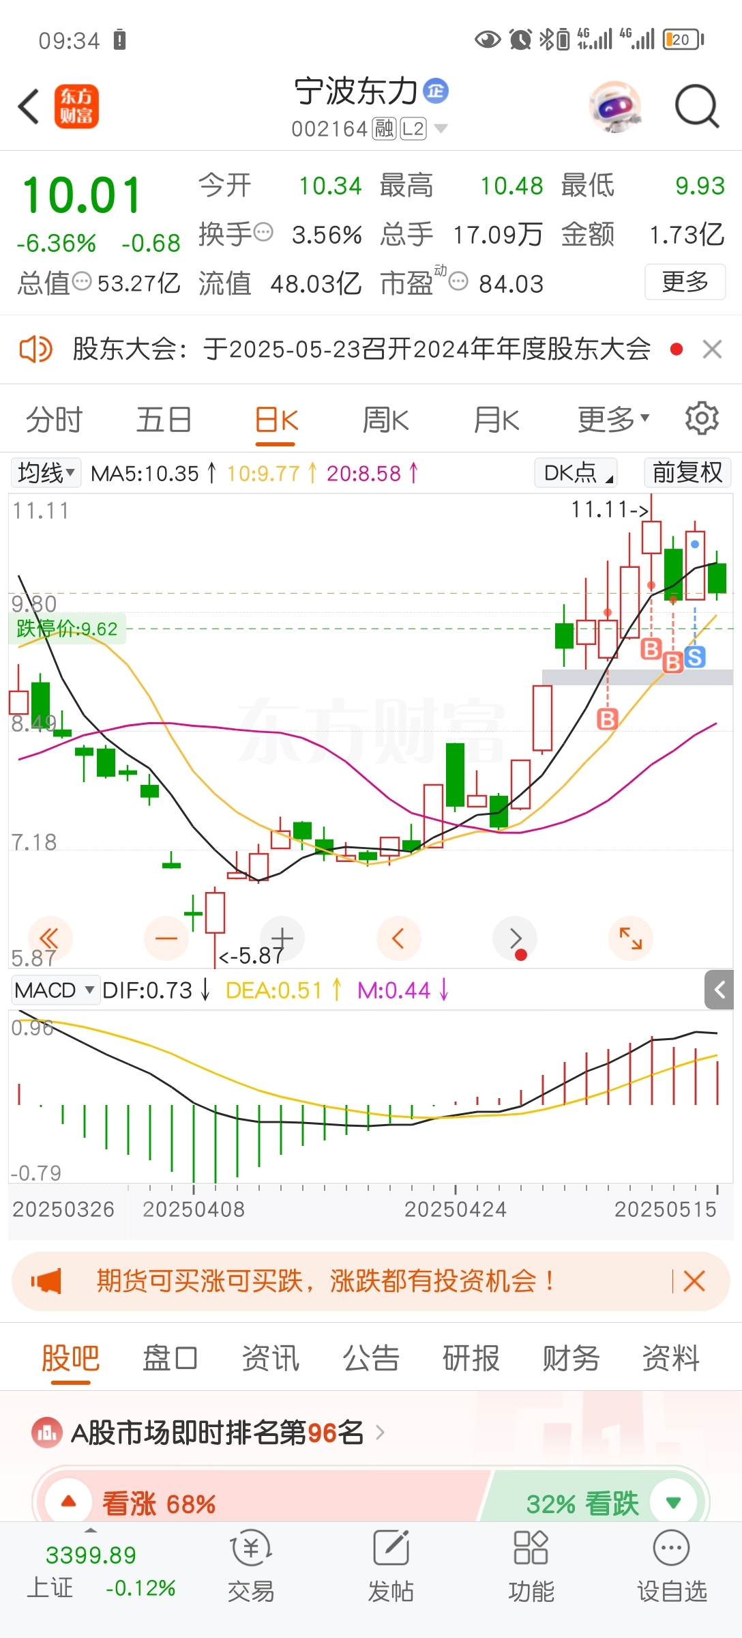The image size is (742, 1638).
Task: Vote 看涨 with up arrow
Action: pos(68,1501)
